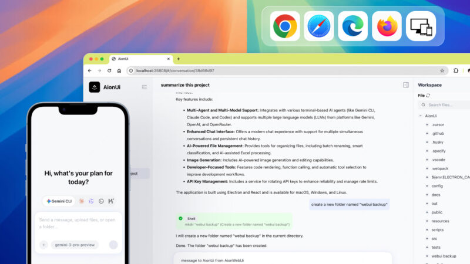Open the browser extensions puzzle icon
470x264 pixels.
456,70
